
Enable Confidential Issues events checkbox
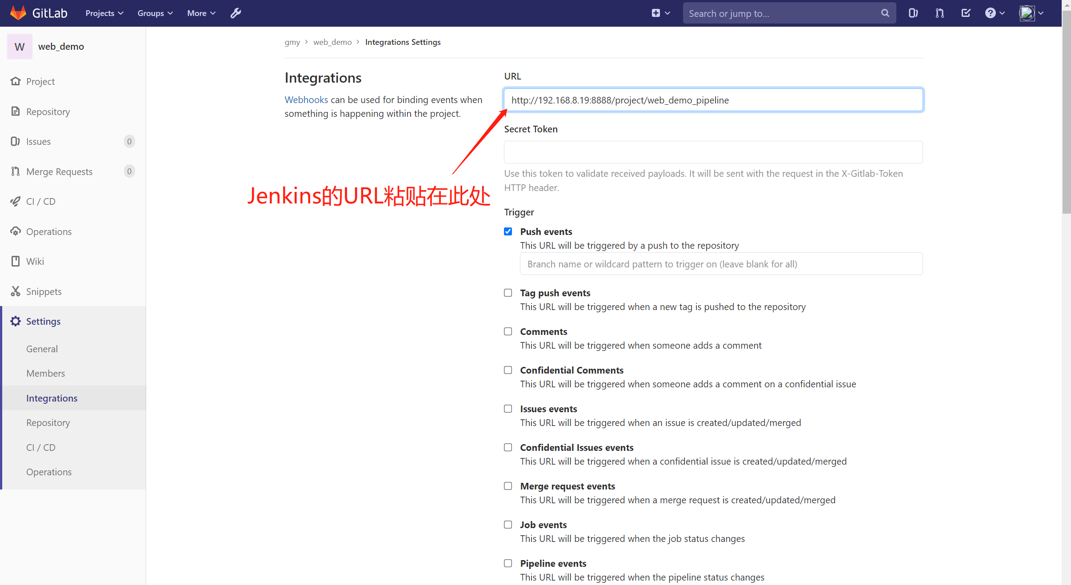[x=508, y=447]
